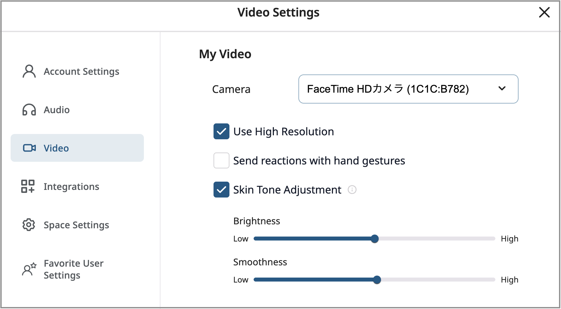This screenshot has width=561, height=309.
Task: Click the Audio headphones icon
Action: pyautogui.click(x=29, y=110)
